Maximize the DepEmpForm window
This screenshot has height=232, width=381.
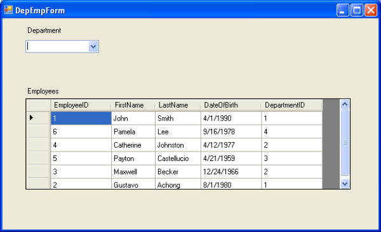pos(357,10)
